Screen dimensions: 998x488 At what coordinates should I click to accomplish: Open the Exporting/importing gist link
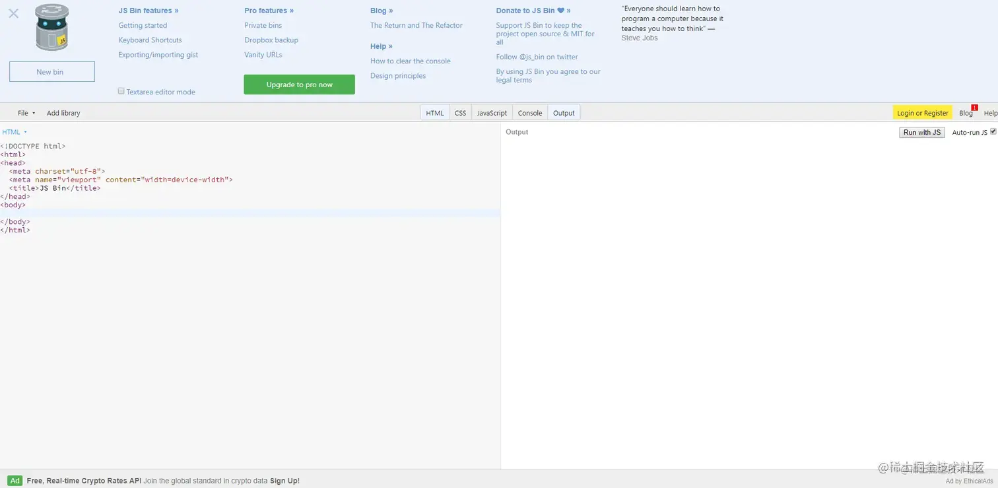point(158,55)
